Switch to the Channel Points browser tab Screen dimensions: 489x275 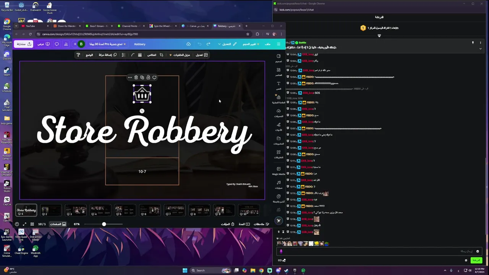(x=131, y=26)
